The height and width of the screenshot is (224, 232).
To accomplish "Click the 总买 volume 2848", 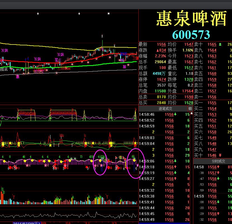I will pyautogui.click(x=161, y=103).
